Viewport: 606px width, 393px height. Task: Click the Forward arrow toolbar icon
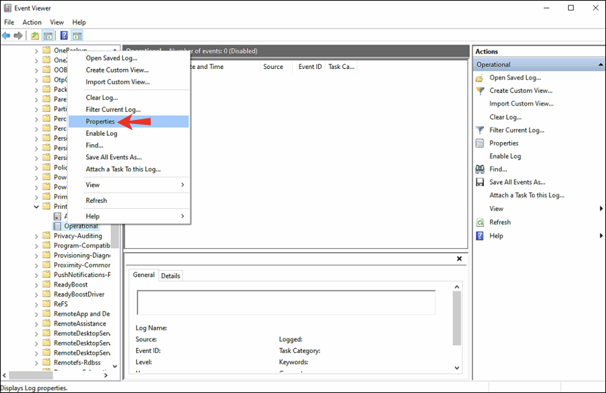pos(18,36)
